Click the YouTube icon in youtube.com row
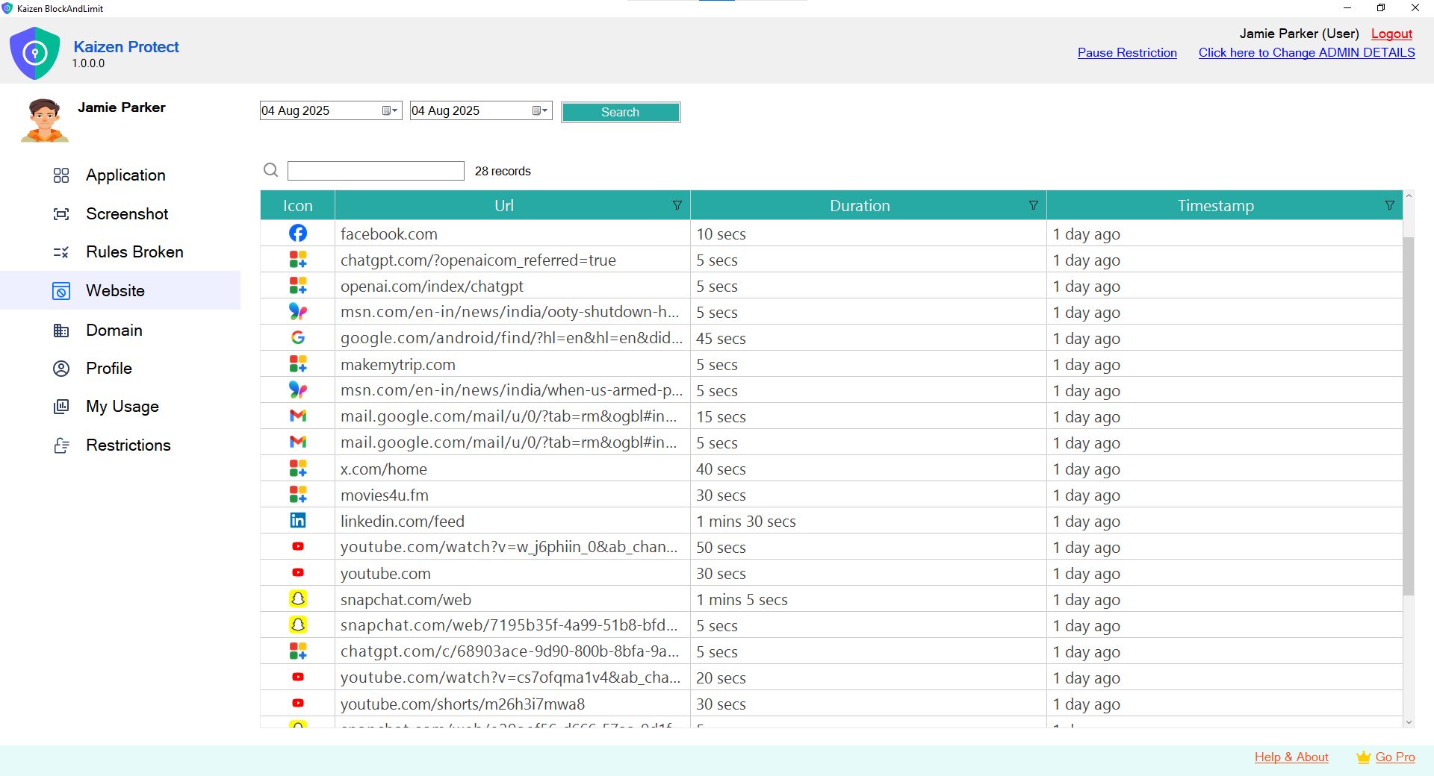1434x776 pixels. (x=298, y=573)
